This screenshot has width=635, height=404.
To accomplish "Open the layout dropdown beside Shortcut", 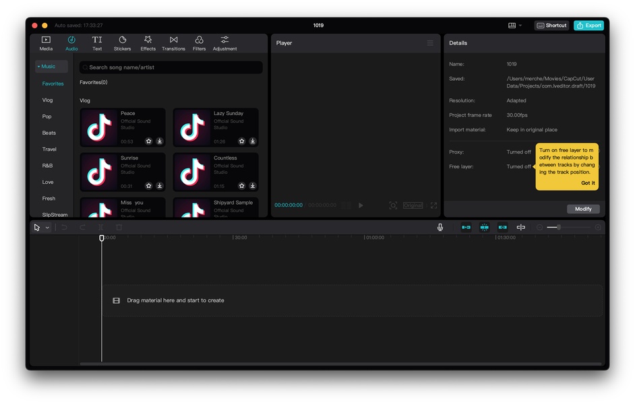I will click(515, 26).
